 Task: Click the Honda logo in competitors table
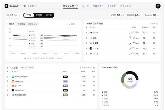[91, 33]
